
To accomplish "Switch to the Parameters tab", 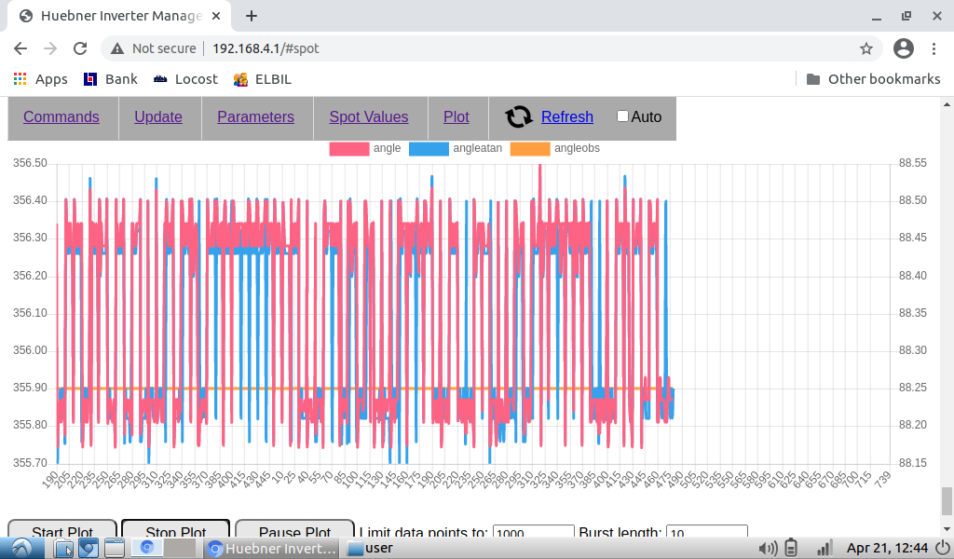I will pyautogui.click(x=255, y=116).
